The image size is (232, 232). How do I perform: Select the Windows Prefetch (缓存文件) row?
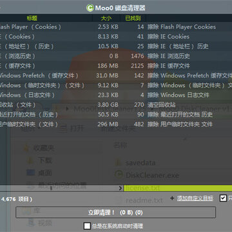pyautogui.click(x=116, y=75)
